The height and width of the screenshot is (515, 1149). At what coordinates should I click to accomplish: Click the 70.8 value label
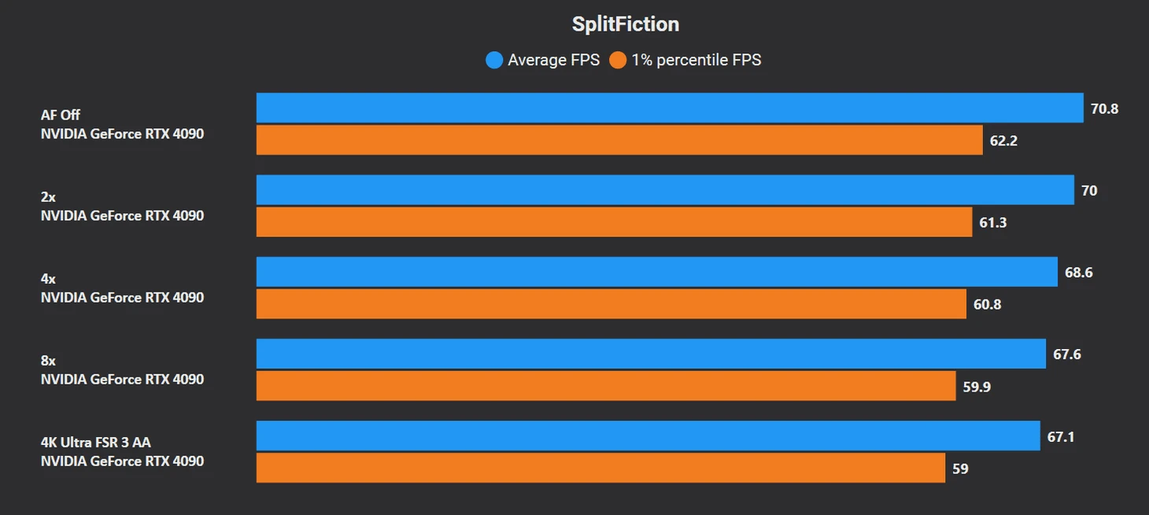[x=1104, y=109]
